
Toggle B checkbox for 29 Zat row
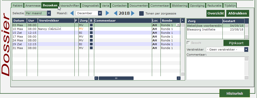(x=91, y=44)
